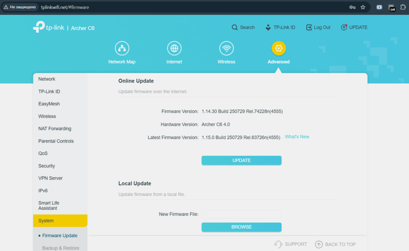Screen dimensions: 409x251
Task: Click the saved password key icon
Action: click(352, 7)
